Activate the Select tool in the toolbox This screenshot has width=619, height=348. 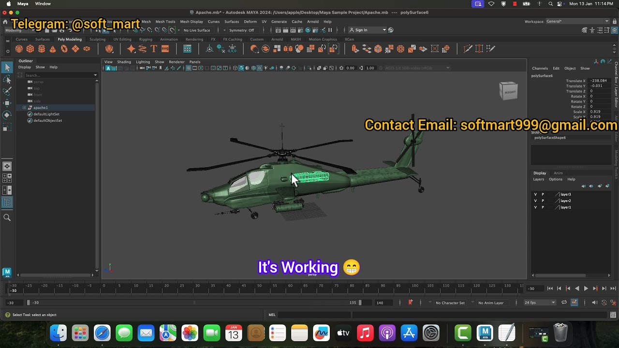coord(7,68)
